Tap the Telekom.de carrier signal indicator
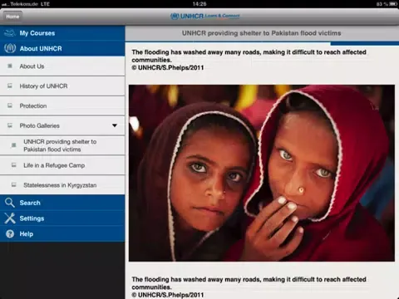This screenshot has width=399, height=299. tap(26, 4)
